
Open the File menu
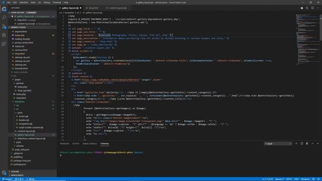point(9,3)
